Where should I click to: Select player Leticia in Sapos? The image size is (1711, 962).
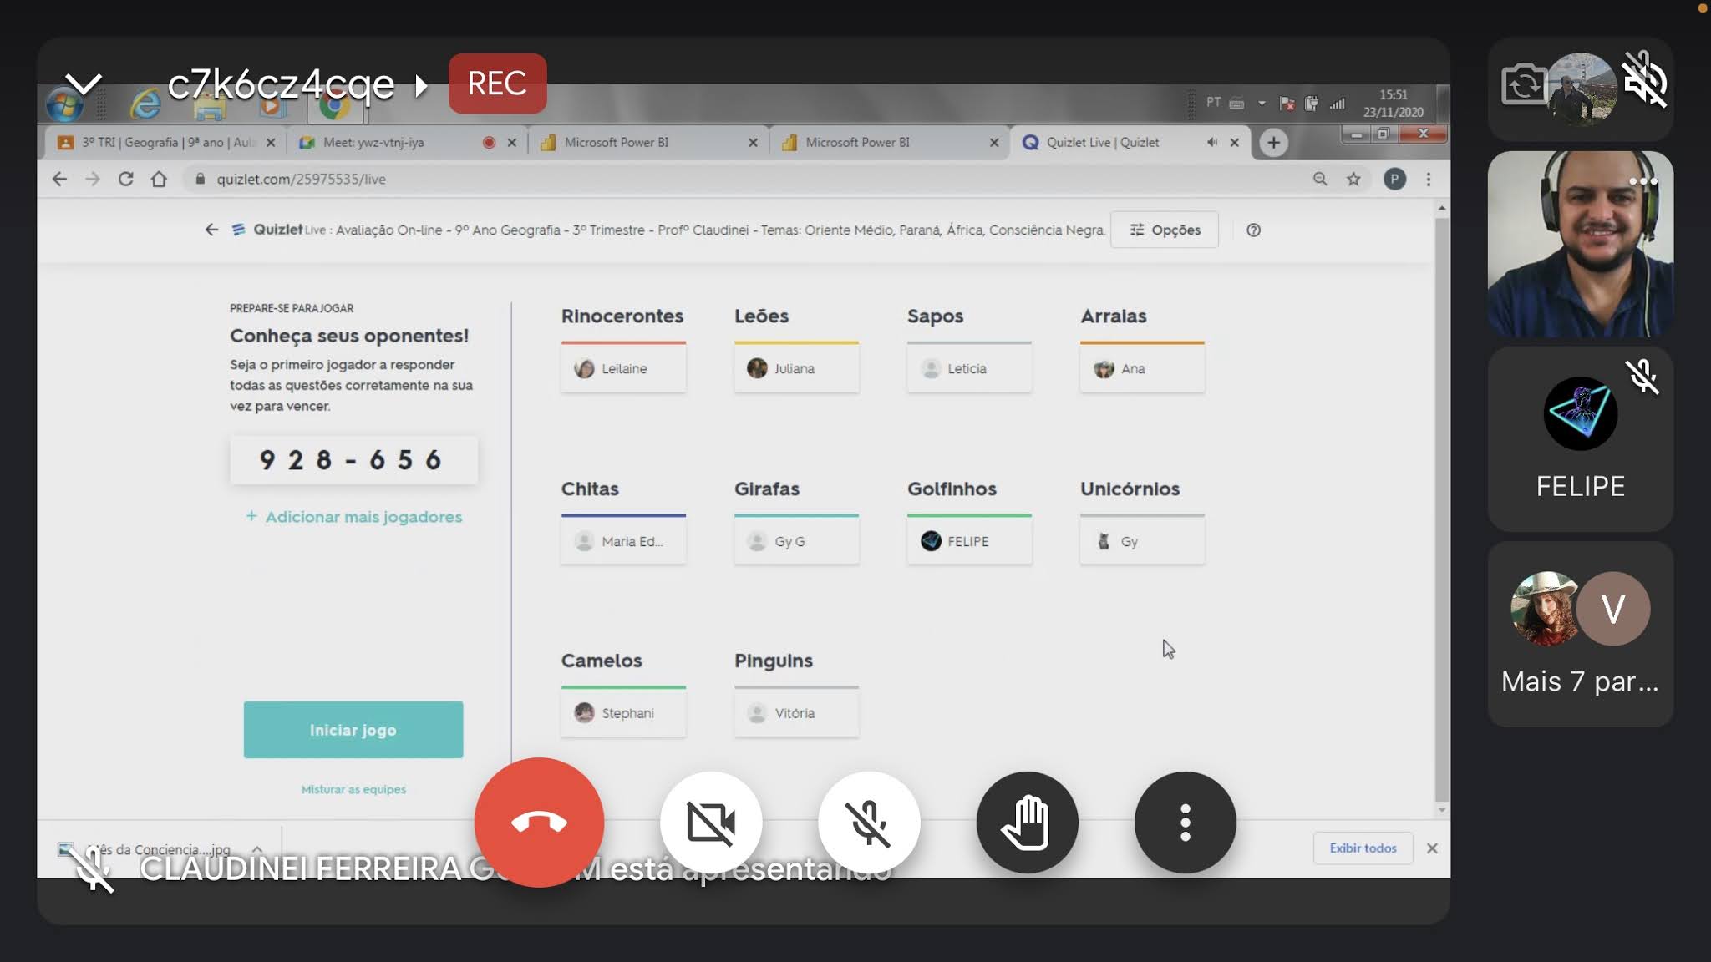click(x=969, y=368)
